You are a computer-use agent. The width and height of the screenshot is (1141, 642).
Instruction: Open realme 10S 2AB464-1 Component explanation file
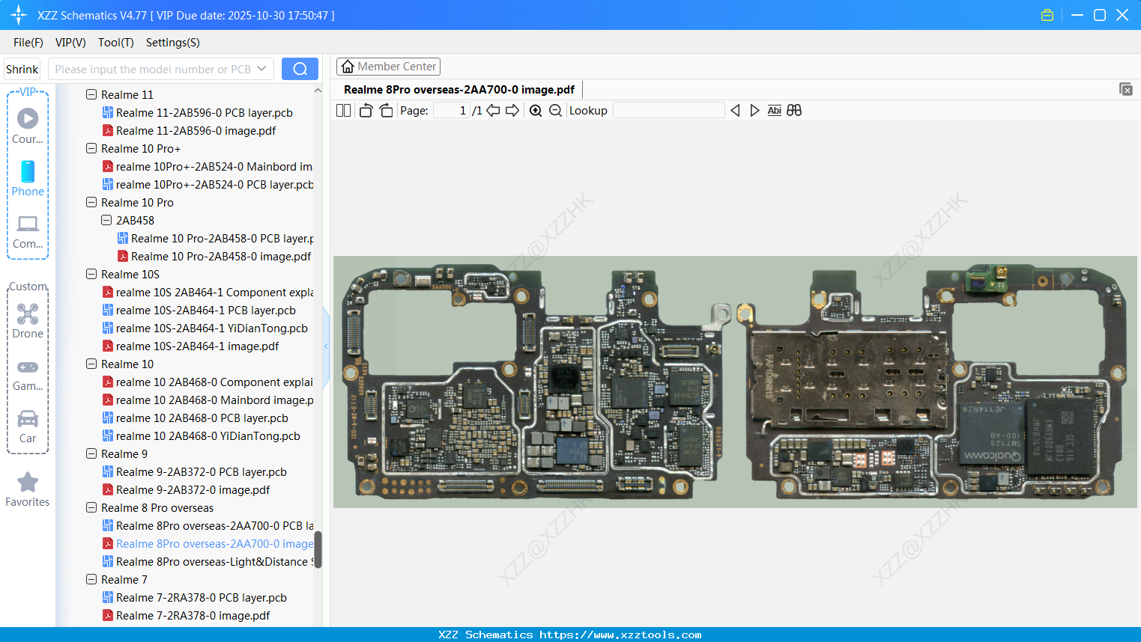pos(214,292)
